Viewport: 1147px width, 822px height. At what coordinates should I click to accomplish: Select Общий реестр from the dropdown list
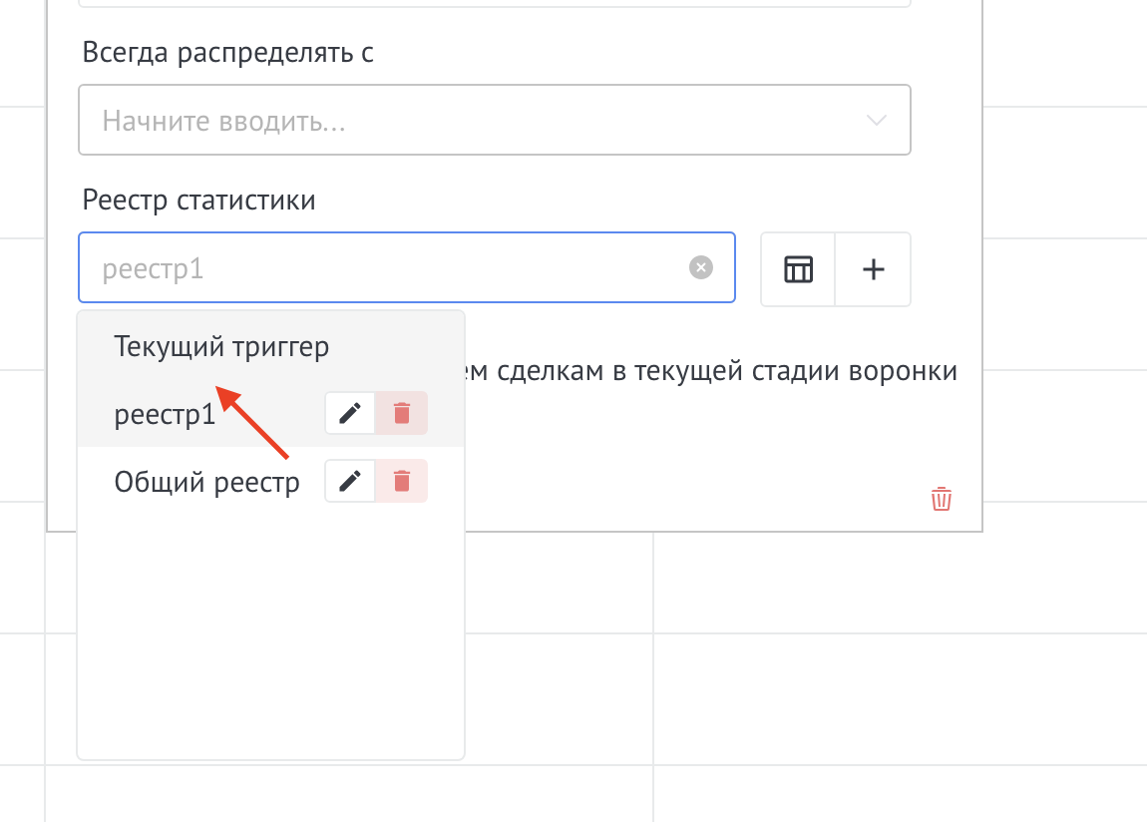click(x=206, y=481)
